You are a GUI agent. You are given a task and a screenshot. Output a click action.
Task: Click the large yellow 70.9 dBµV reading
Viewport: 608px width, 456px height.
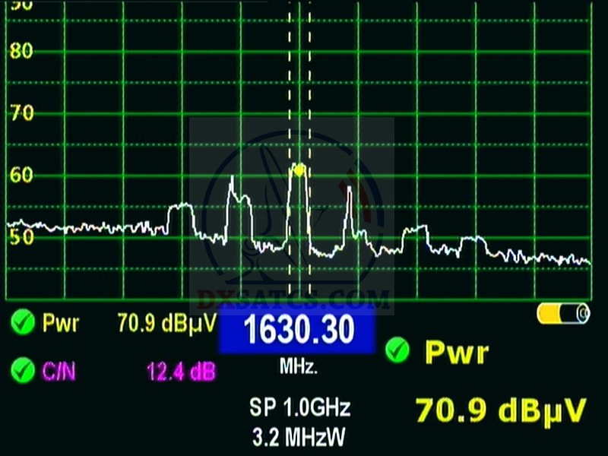point(501,409)
